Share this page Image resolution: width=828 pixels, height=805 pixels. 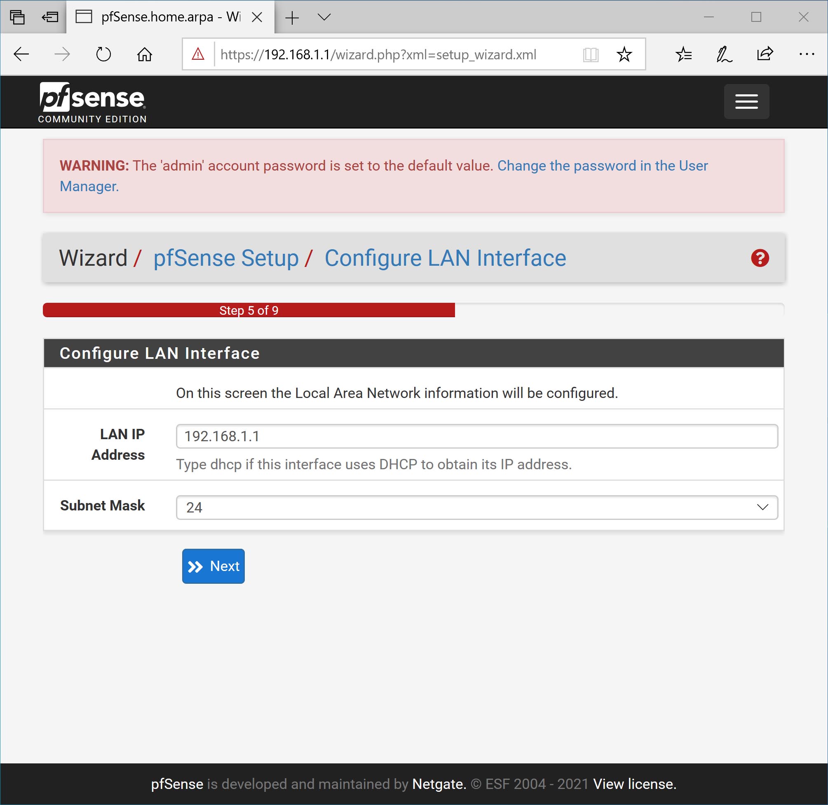point(765,54)
